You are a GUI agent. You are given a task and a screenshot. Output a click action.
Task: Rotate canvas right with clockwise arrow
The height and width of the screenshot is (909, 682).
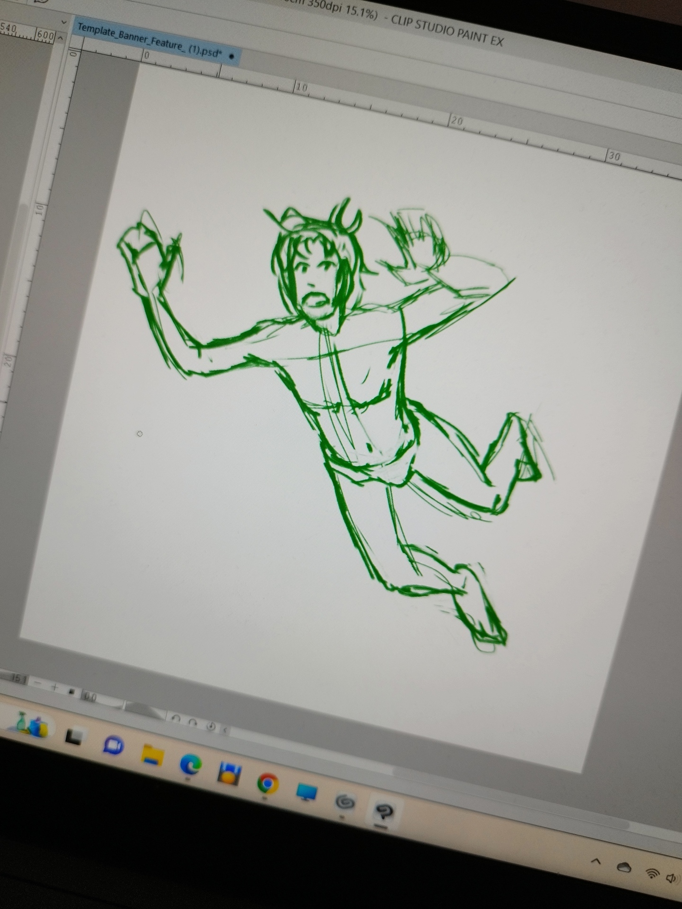(x=193, y=722)
